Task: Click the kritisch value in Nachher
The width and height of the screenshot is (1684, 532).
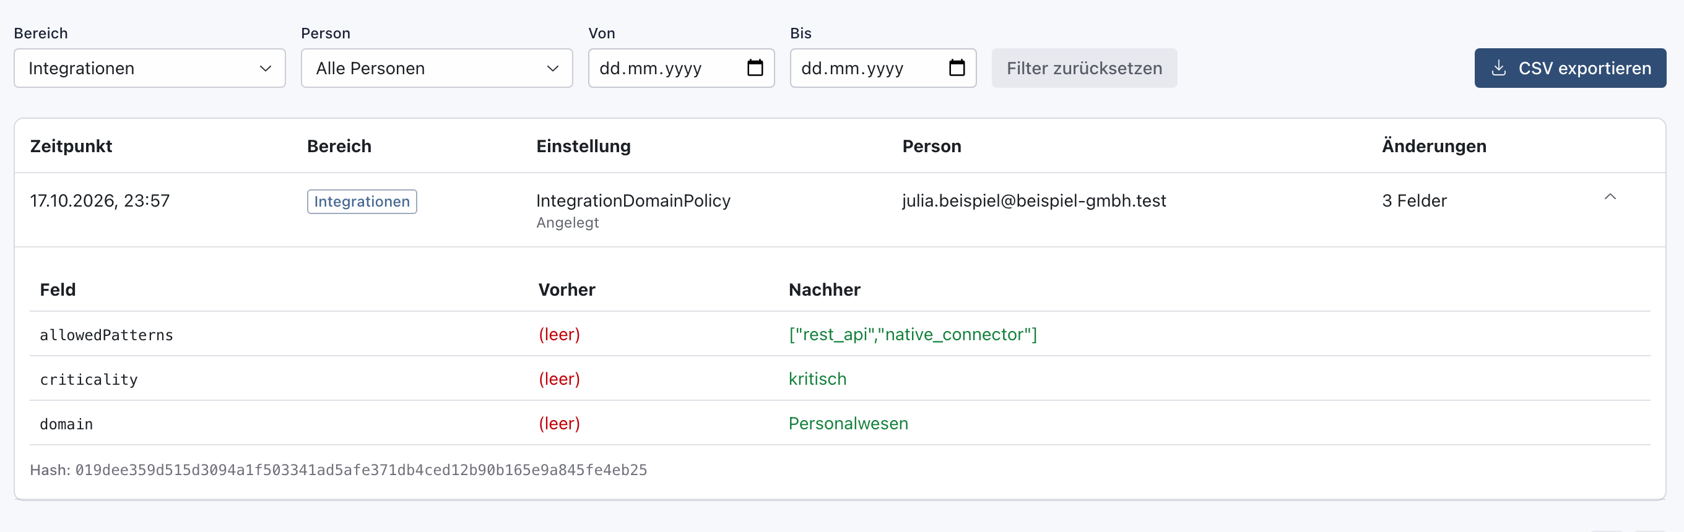Action: coord(817,379)
